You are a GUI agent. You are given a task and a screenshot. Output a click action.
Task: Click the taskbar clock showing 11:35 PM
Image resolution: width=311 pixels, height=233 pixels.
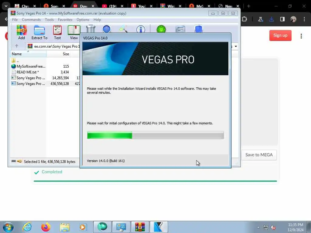[x=296, y=227]
